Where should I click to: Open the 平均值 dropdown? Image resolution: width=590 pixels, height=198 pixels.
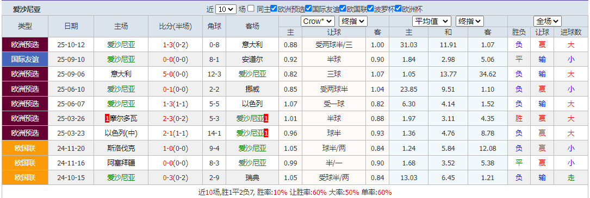432,21
